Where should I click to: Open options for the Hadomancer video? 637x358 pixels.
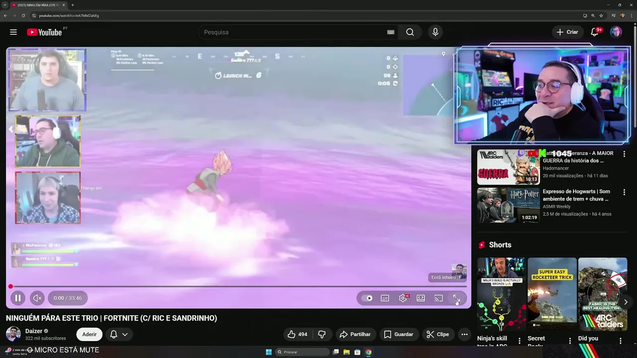[624, 154]
